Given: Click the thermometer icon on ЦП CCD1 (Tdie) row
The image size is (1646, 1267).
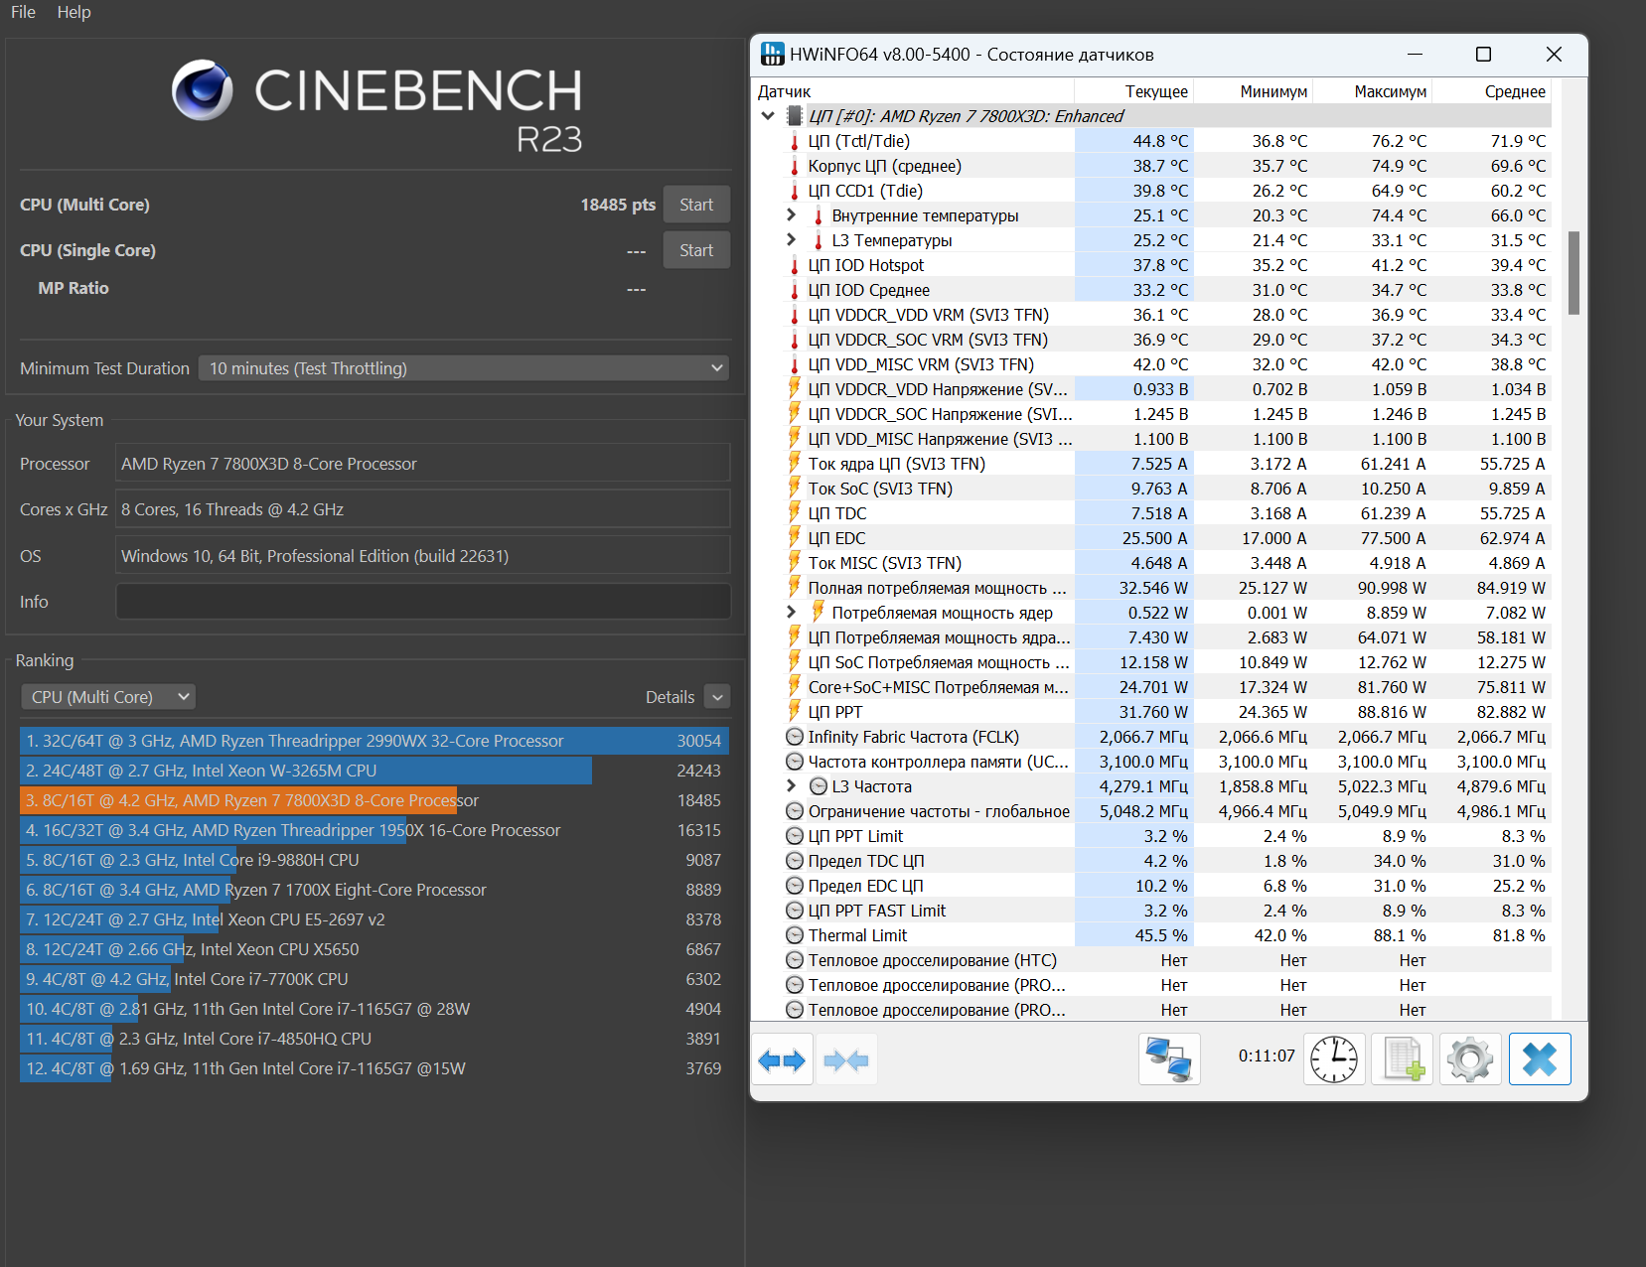Looking at the screenshot, I should 795,191.
